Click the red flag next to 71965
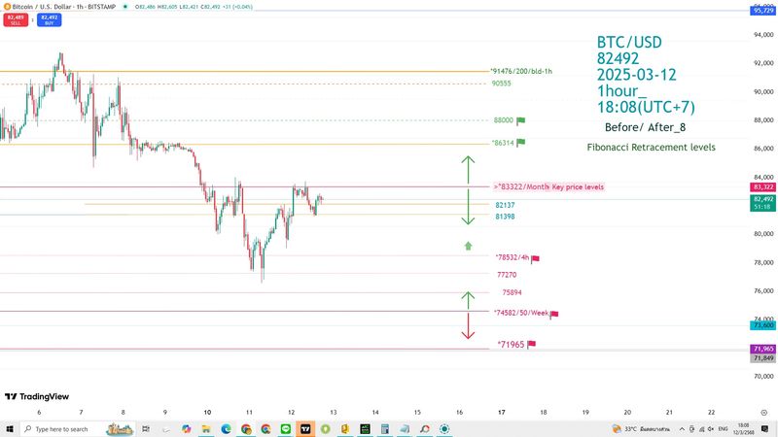Screen dimensions: 778x437 pos(532,344)
